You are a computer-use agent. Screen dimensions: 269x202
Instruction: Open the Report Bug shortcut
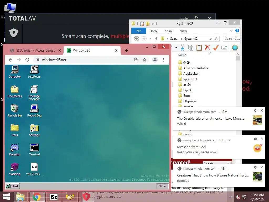tap(34, 111)
